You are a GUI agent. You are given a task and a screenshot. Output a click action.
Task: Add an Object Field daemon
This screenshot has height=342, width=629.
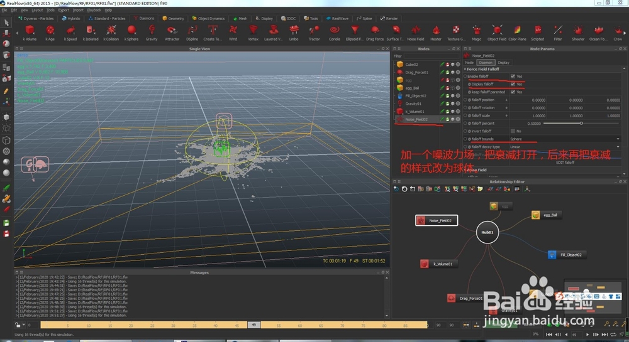point(497,33)
